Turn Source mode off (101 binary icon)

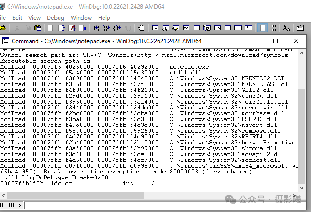273,28
